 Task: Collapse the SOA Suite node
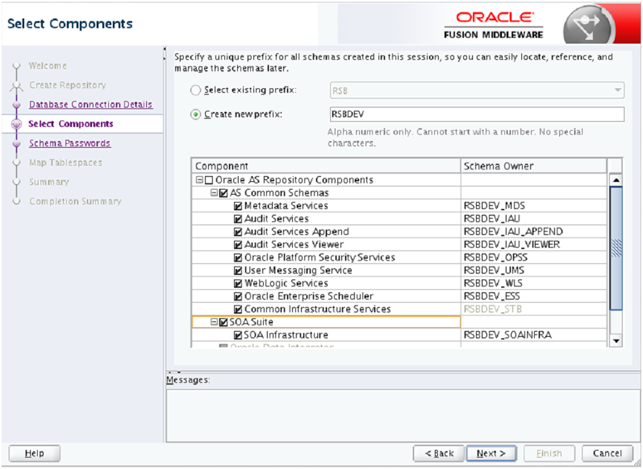[214, 322]
